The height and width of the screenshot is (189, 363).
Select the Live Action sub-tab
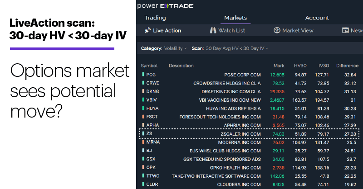click(167, 30)
